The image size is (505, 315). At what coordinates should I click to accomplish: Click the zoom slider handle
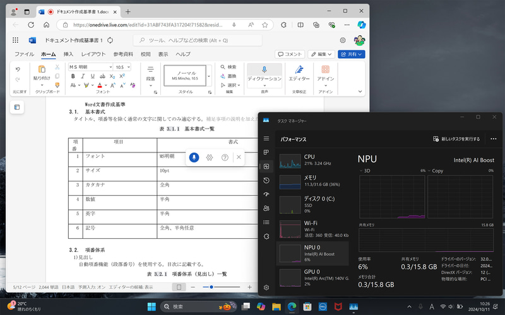tap(211, 287)
